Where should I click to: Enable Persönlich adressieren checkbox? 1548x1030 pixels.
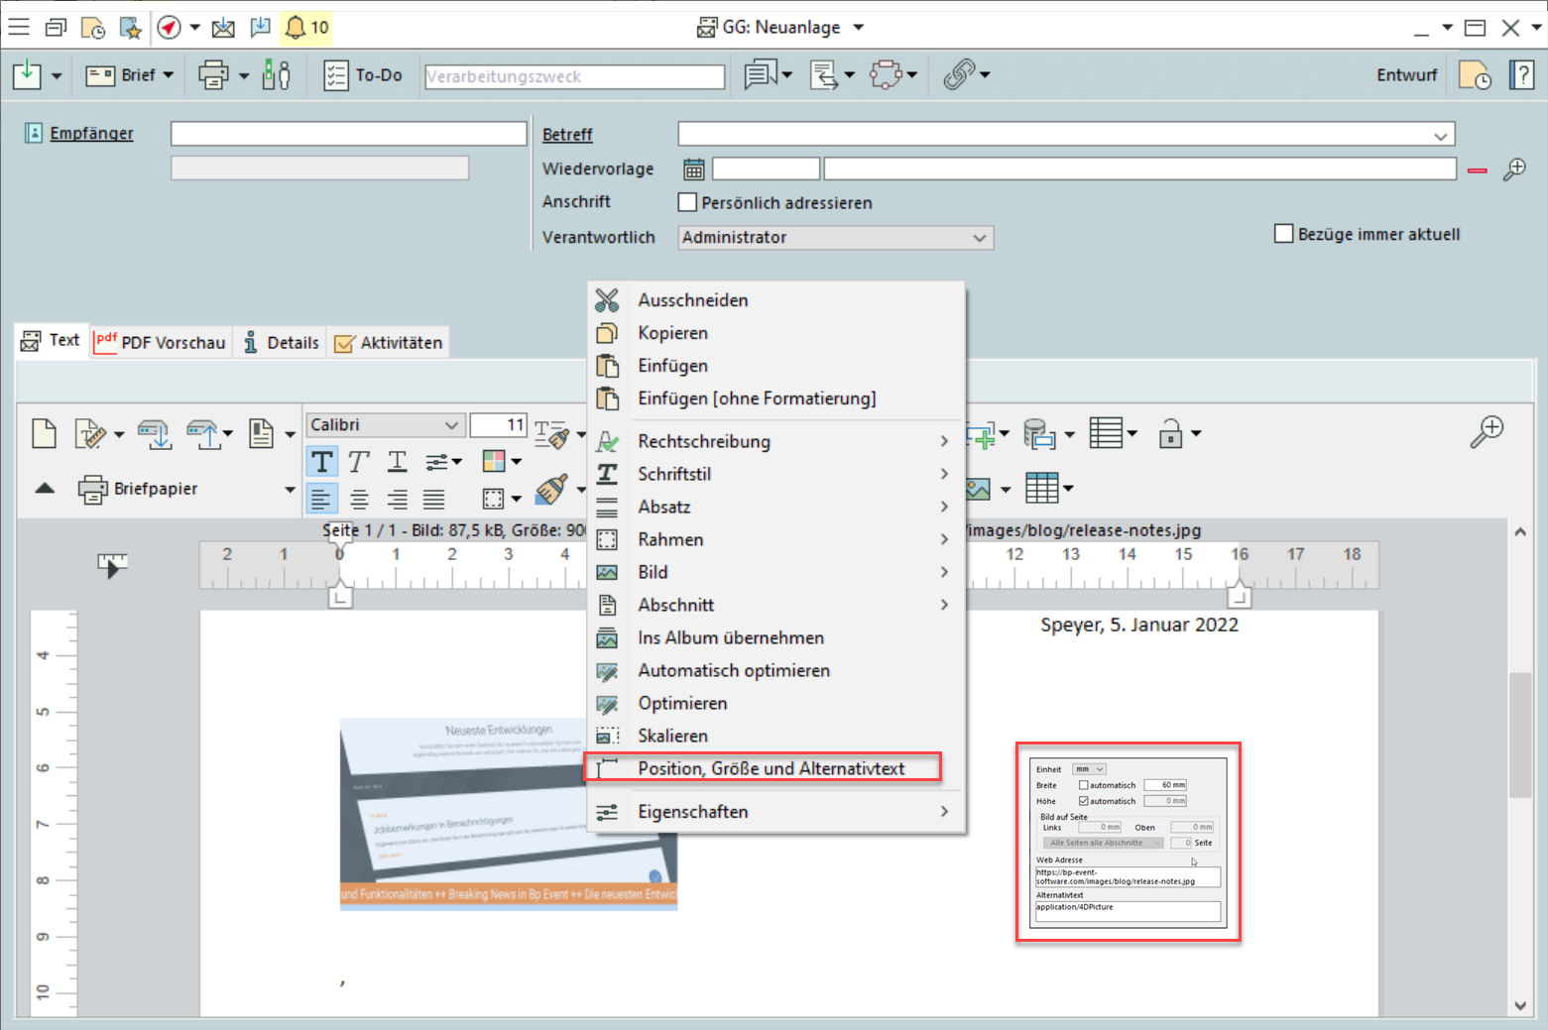tap(687, 202)
